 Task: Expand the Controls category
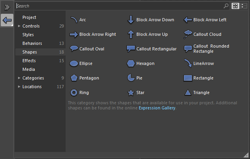pyautogui.click(x=19, y=26)
